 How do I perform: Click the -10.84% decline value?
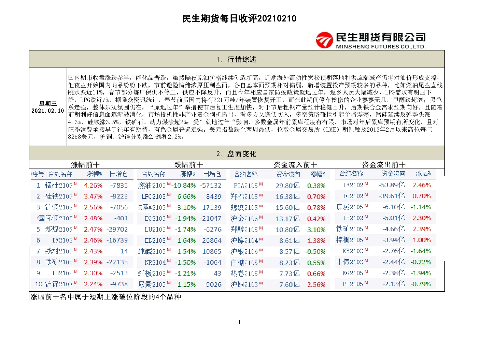coord(184,186)
